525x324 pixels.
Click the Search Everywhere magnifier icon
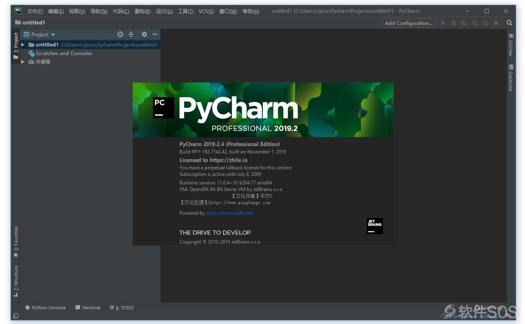click(x=509, y=23)
